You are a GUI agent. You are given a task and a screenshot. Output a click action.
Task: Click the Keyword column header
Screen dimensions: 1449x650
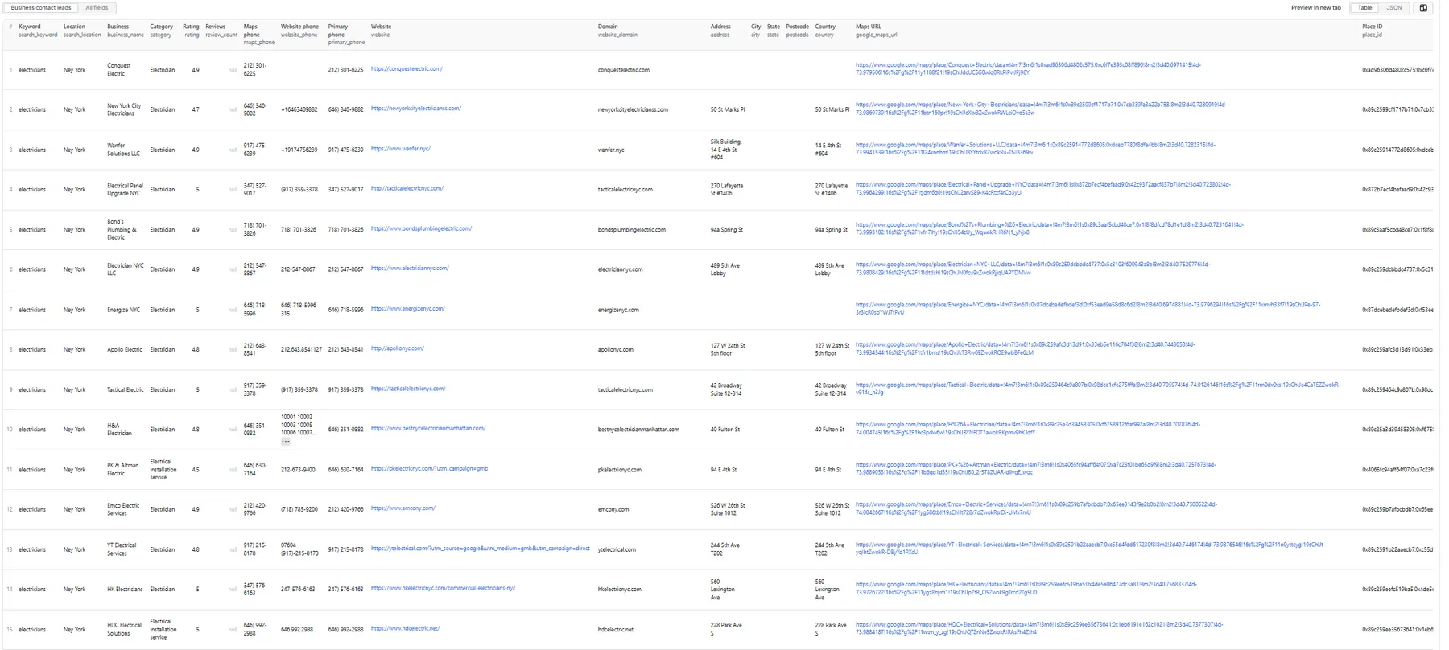pyautogui.click(x=38, y=31)
